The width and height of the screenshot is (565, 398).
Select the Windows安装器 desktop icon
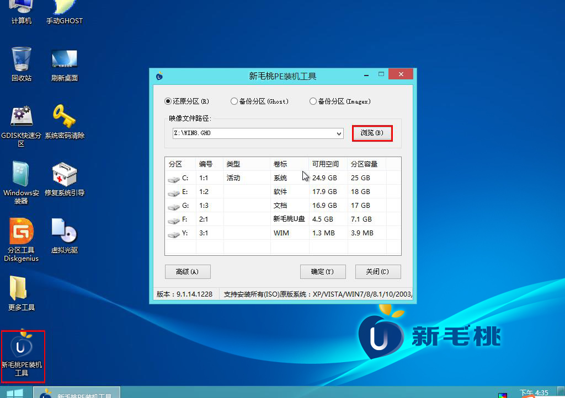[x=22, y=183]
